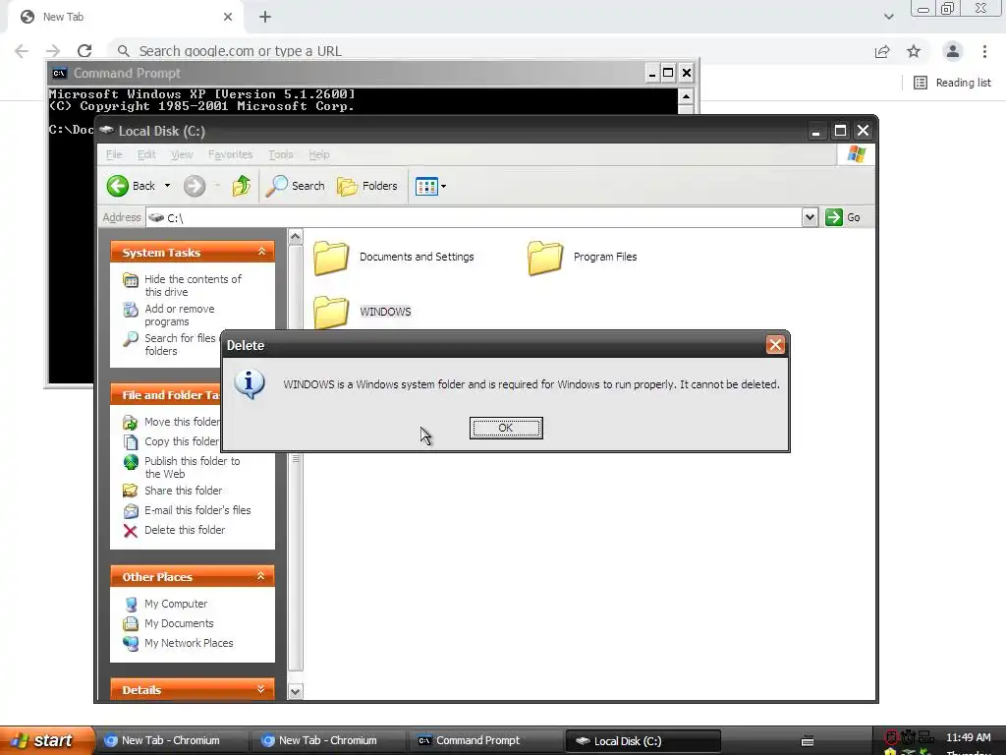Go up one level with folder-up icon

(x=242, y=186)
